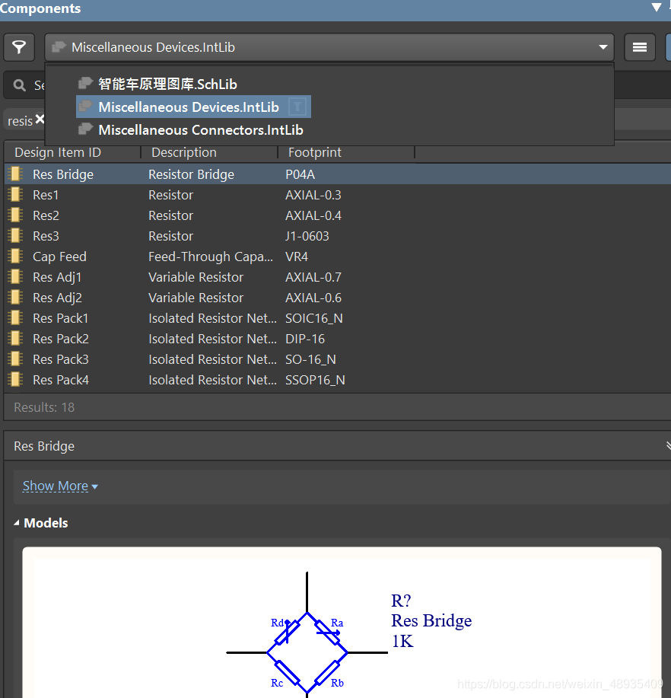Screen dimensions: 671x698
Task: Open the hamburger menu button
Action: point(640,47)
